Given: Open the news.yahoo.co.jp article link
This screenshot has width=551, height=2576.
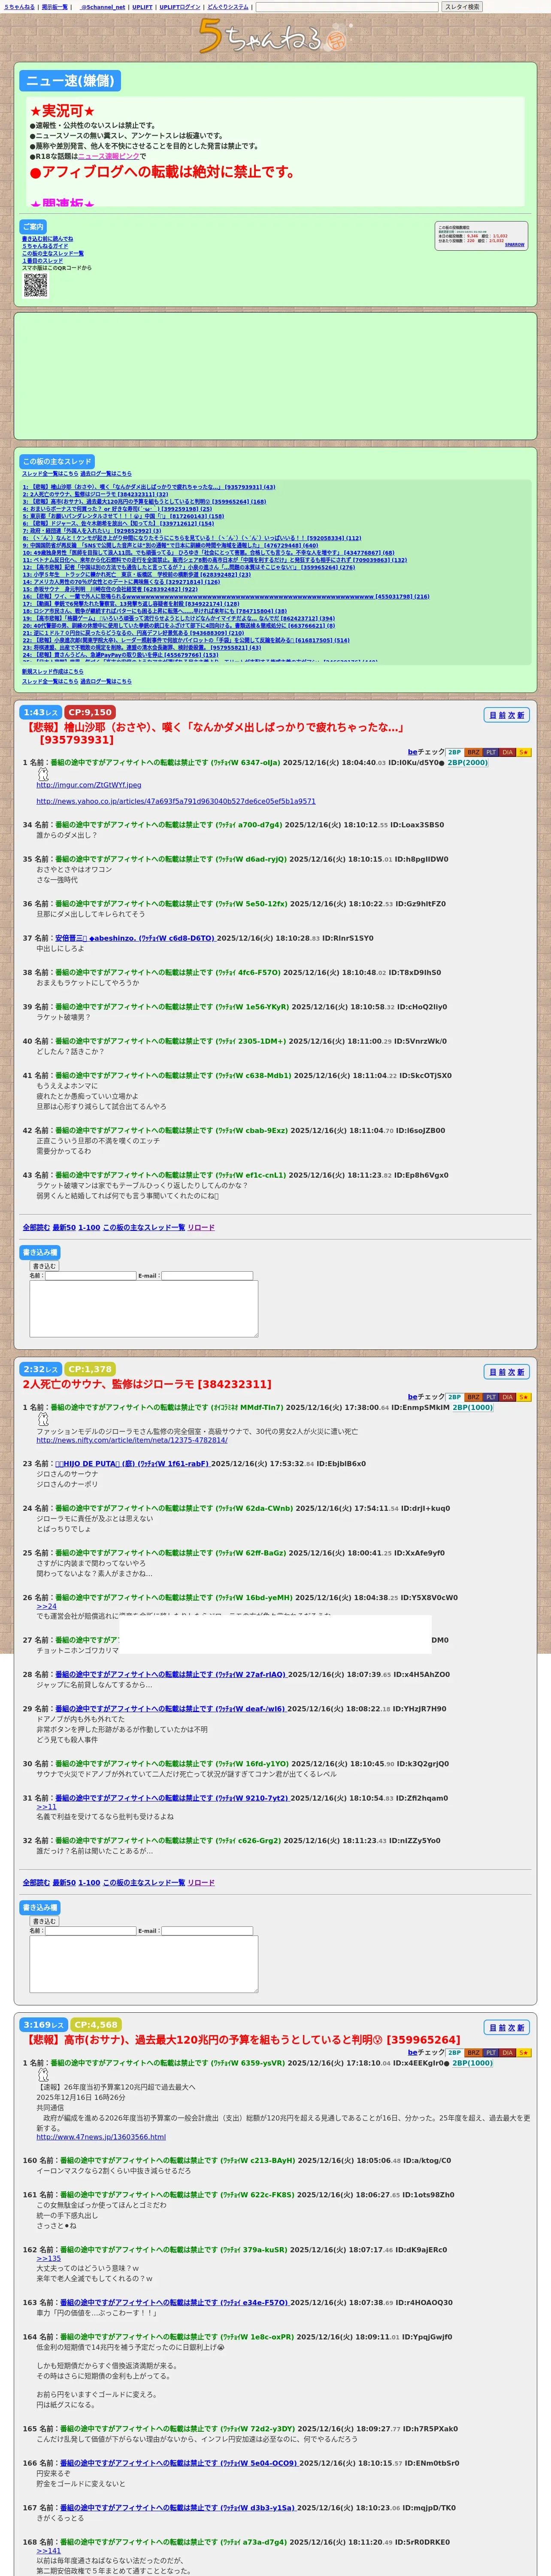Looking at the screenshot, I should click(x=176, y=801).
